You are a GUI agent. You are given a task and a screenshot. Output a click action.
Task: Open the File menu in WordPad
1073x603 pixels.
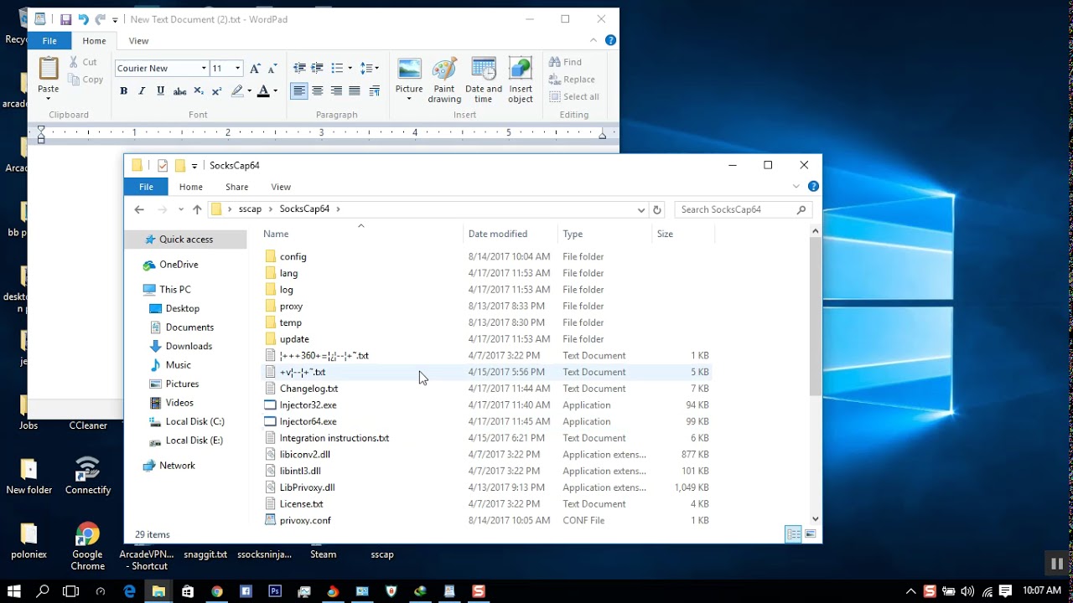[49, 40]
